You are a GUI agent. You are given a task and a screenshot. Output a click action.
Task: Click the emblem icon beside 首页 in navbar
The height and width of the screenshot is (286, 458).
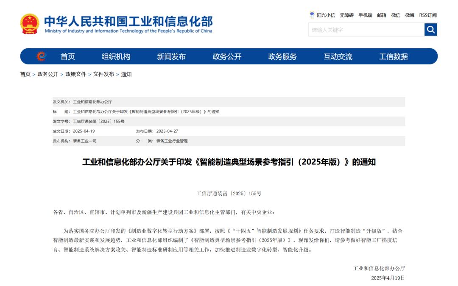point(41,56)
